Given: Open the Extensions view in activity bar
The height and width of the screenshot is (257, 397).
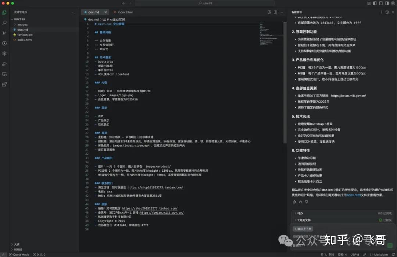Looking at the screenshot, I should pos(4,85).
